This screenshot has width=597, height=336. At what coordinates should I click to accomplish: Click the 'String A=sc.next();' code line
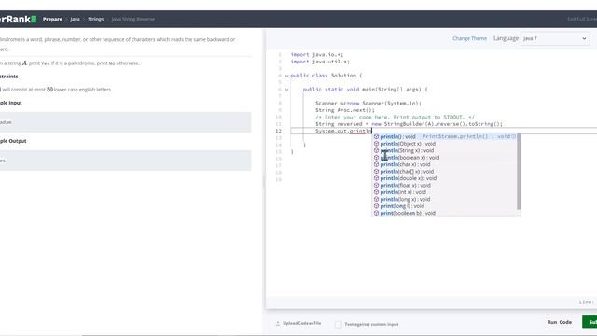tap(345, 110)
